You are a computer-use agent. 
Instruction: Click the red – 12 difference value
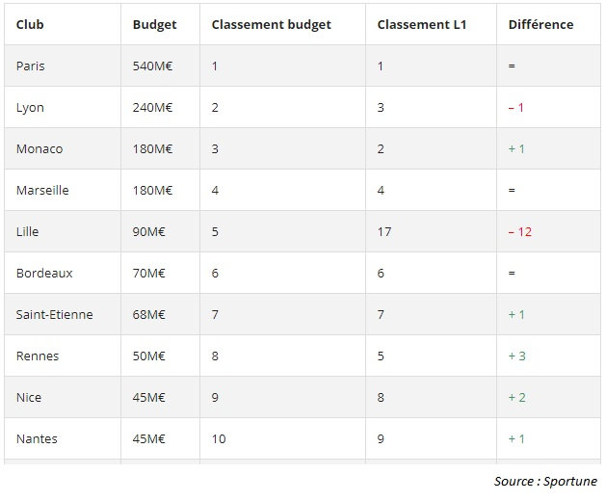[520, 232]
